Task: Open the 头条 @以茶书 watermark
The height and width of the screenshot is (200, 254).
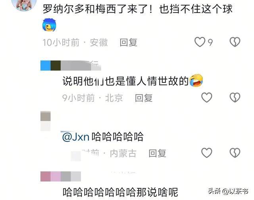Action: pos(228,191)
